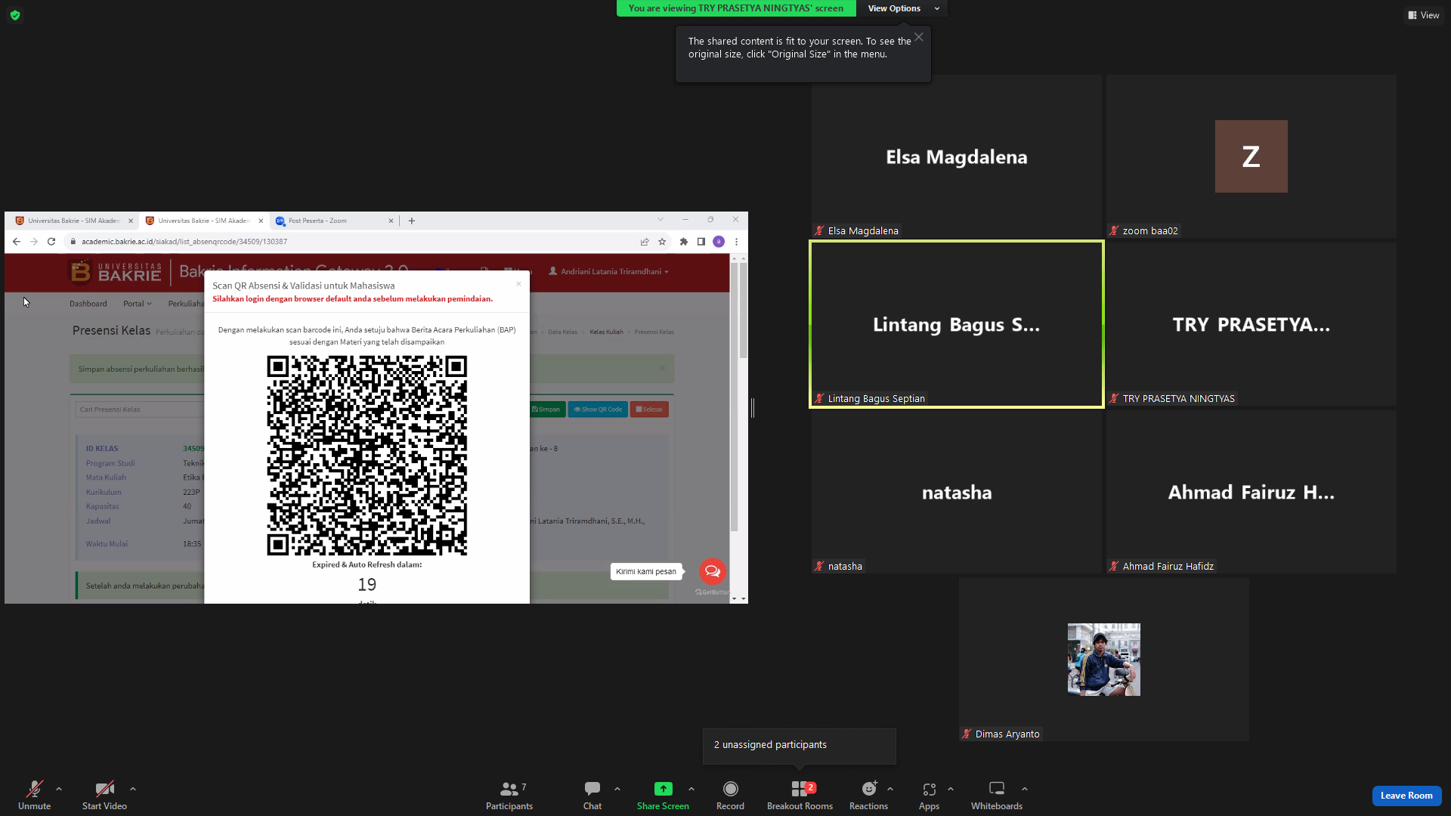The height and width of the screenshot is (816, 1451).
Task: Expand reactions options arrow
Action: click(890, 789)
